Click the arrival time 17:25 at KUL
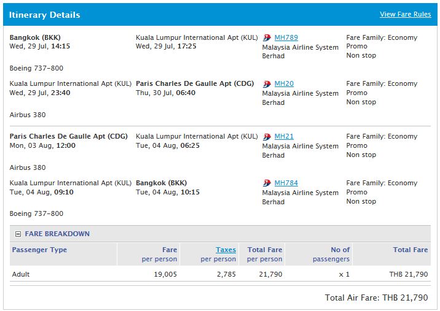Viewport: 440px width, 311px height. pos(187,46)
